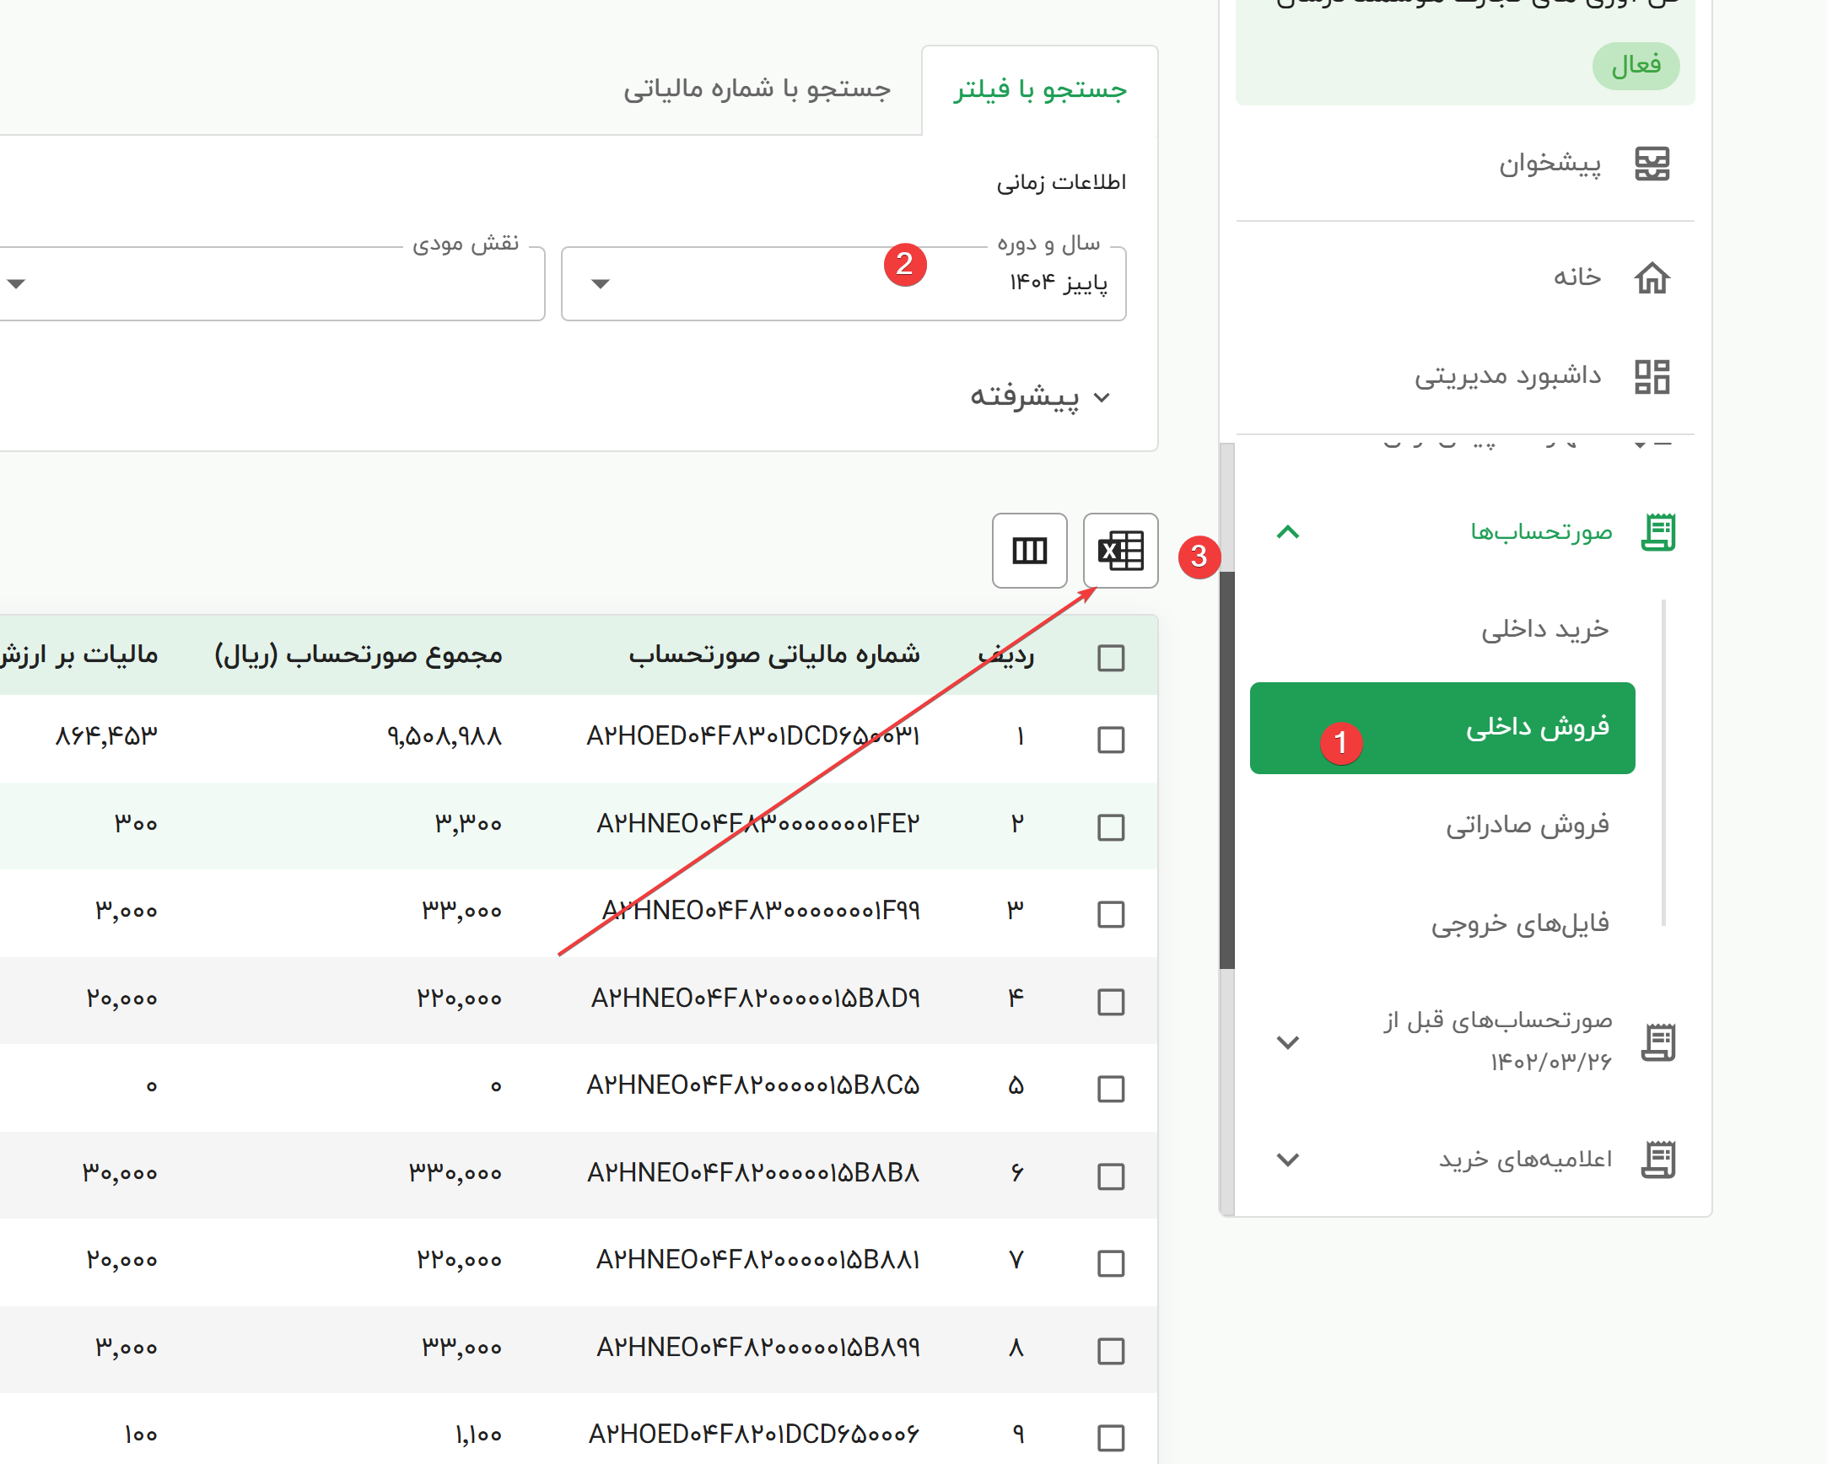Click the صورتحساب‌های قبل از ۱۴۰۲/۰۳/۲۶ icon

point(1657,1041)
